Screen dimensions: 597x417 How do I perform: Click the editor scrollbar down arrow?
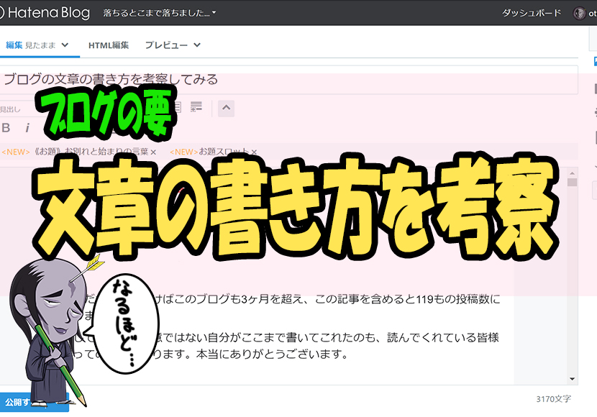coord(573,379)
